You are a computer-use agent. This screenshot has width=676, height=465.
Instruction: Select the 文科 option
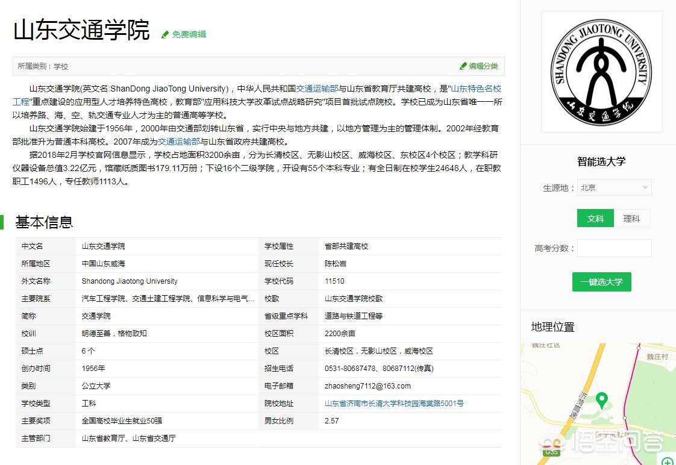[x=595, y=219]
